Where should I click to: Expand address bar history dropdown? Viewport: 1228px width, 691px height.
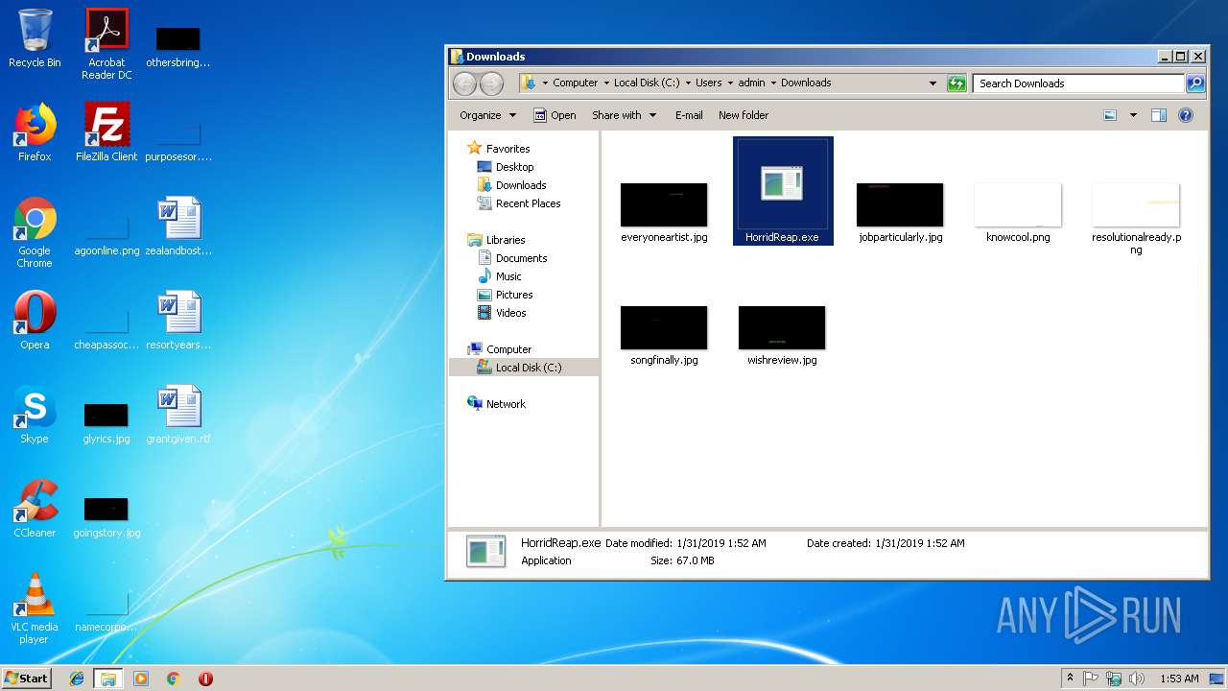click(933, 83)
